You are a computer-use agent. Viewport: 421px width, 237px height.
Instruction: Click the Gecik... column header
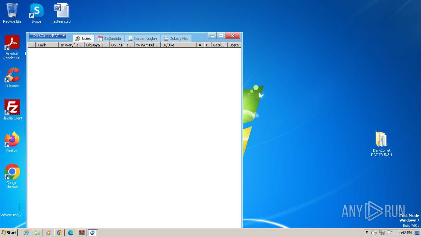pos(219,45)
